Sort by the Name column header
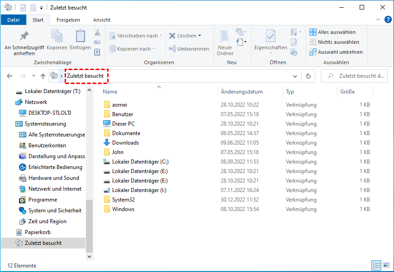 [x=110, y=92]
